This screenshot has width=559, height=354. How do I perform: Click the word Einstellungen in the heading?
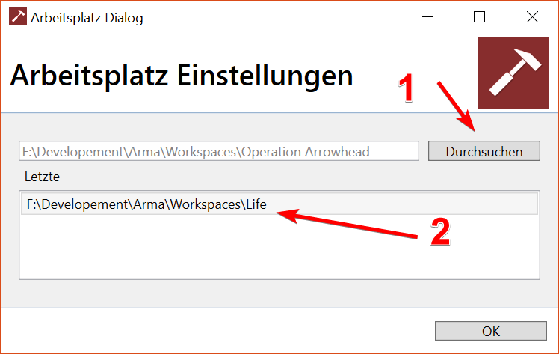(x=265, y=76)
